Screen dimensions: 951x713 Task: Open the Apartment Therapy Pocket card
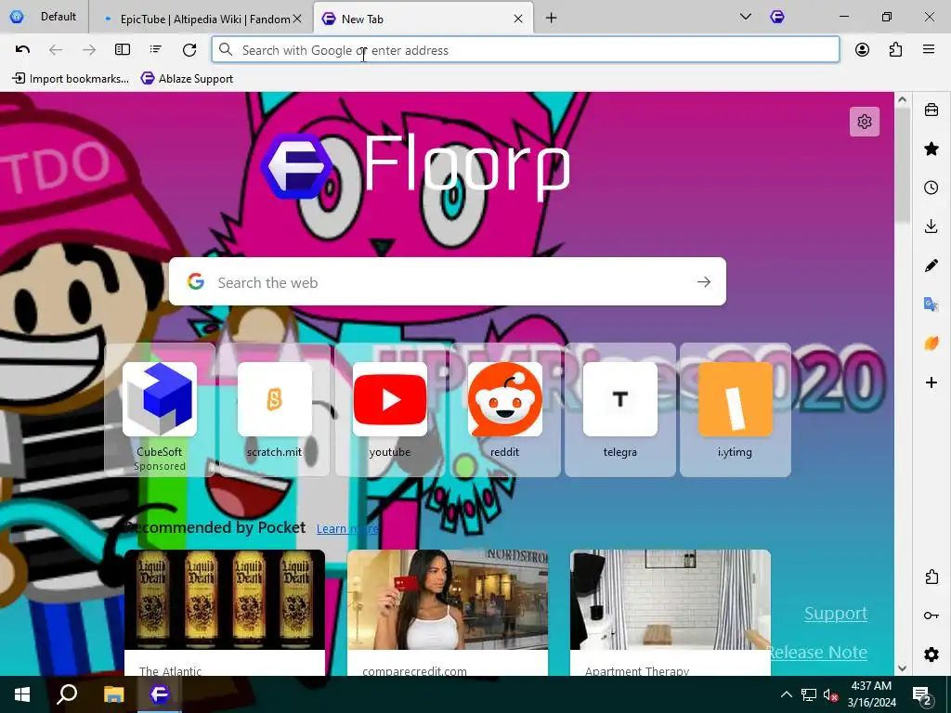point(671,613)
